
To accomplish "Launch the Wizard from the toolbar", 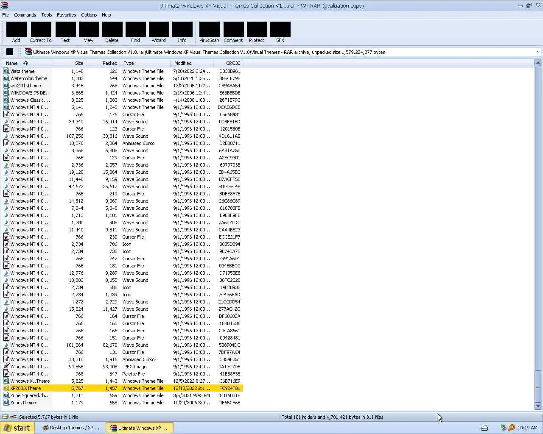I will [159, 33].
